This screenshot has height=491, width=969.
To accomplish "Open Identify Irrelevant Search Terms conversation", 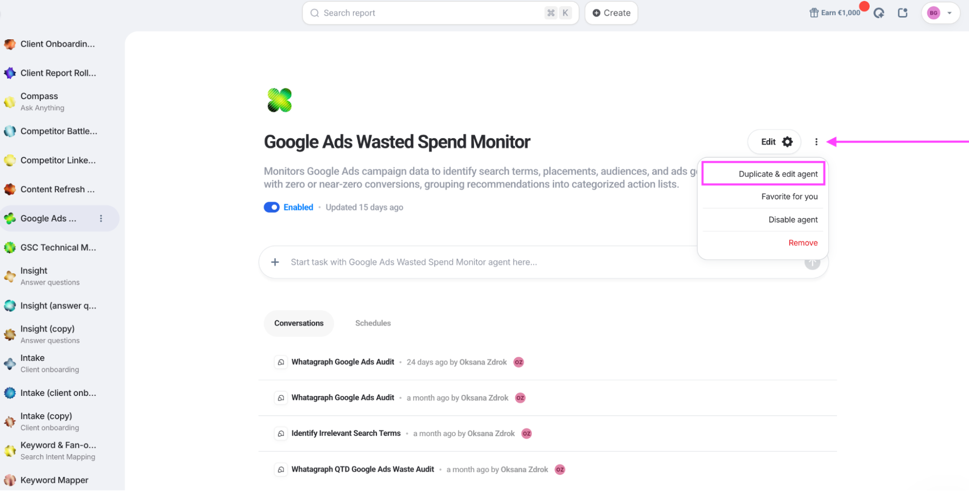I will [x=346, y=433].
